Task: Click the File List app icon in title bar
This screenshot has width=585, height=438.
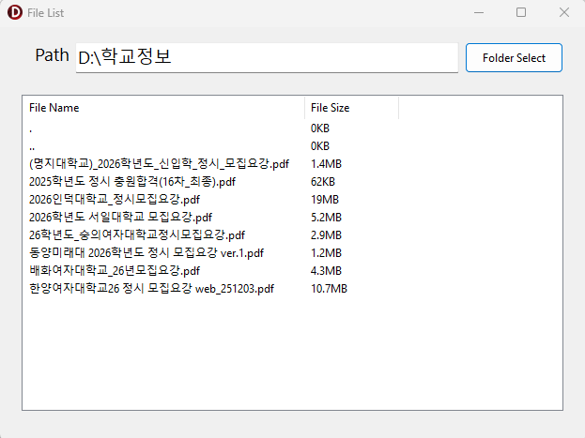Action: click(x=15, y=13)
